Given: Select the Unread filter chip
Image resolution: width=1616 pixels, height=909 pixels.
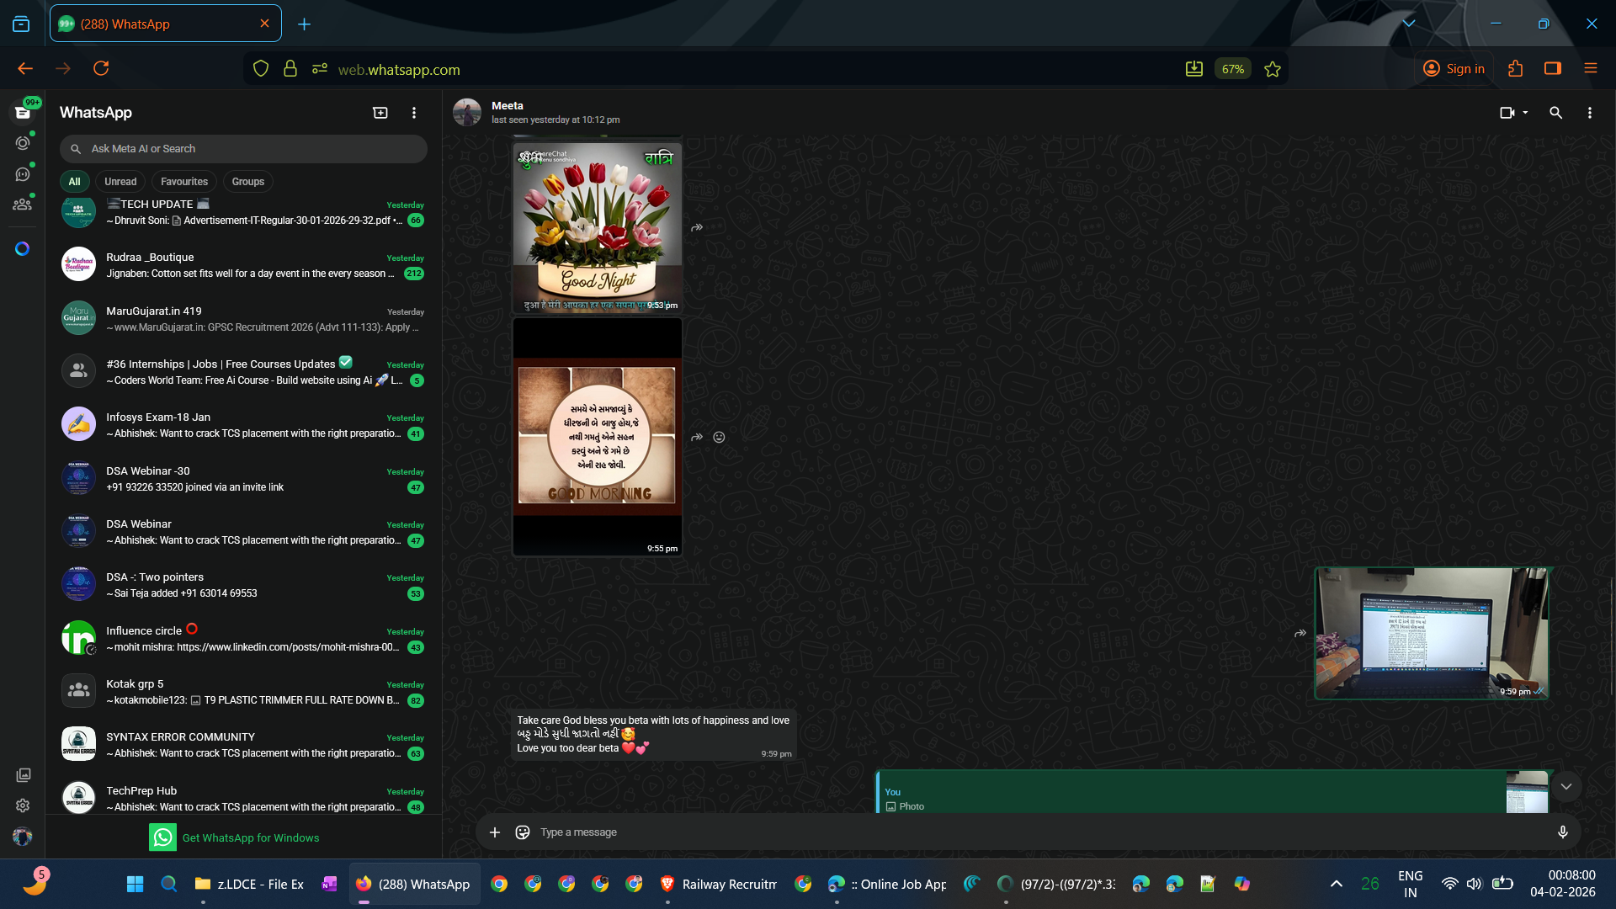Looking at the screenshot, I should (x=120, y=182).
